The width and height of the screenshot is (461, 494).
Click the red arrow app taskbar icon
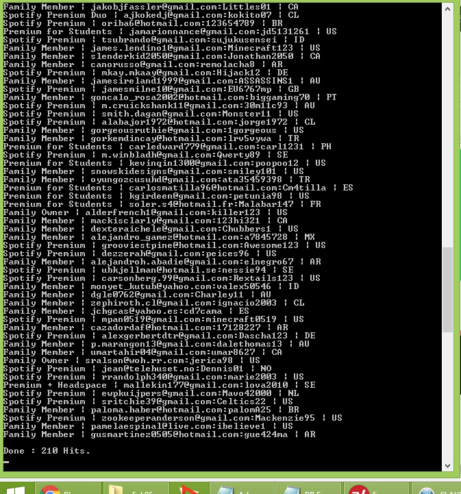[x=189, y=489]
